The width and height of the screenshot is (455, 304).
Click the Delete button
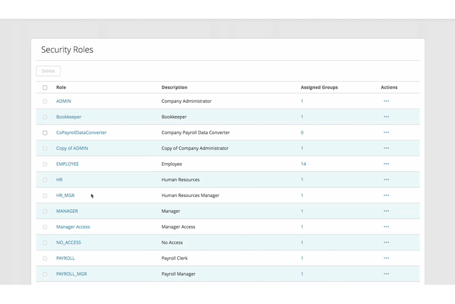(48, 71)
